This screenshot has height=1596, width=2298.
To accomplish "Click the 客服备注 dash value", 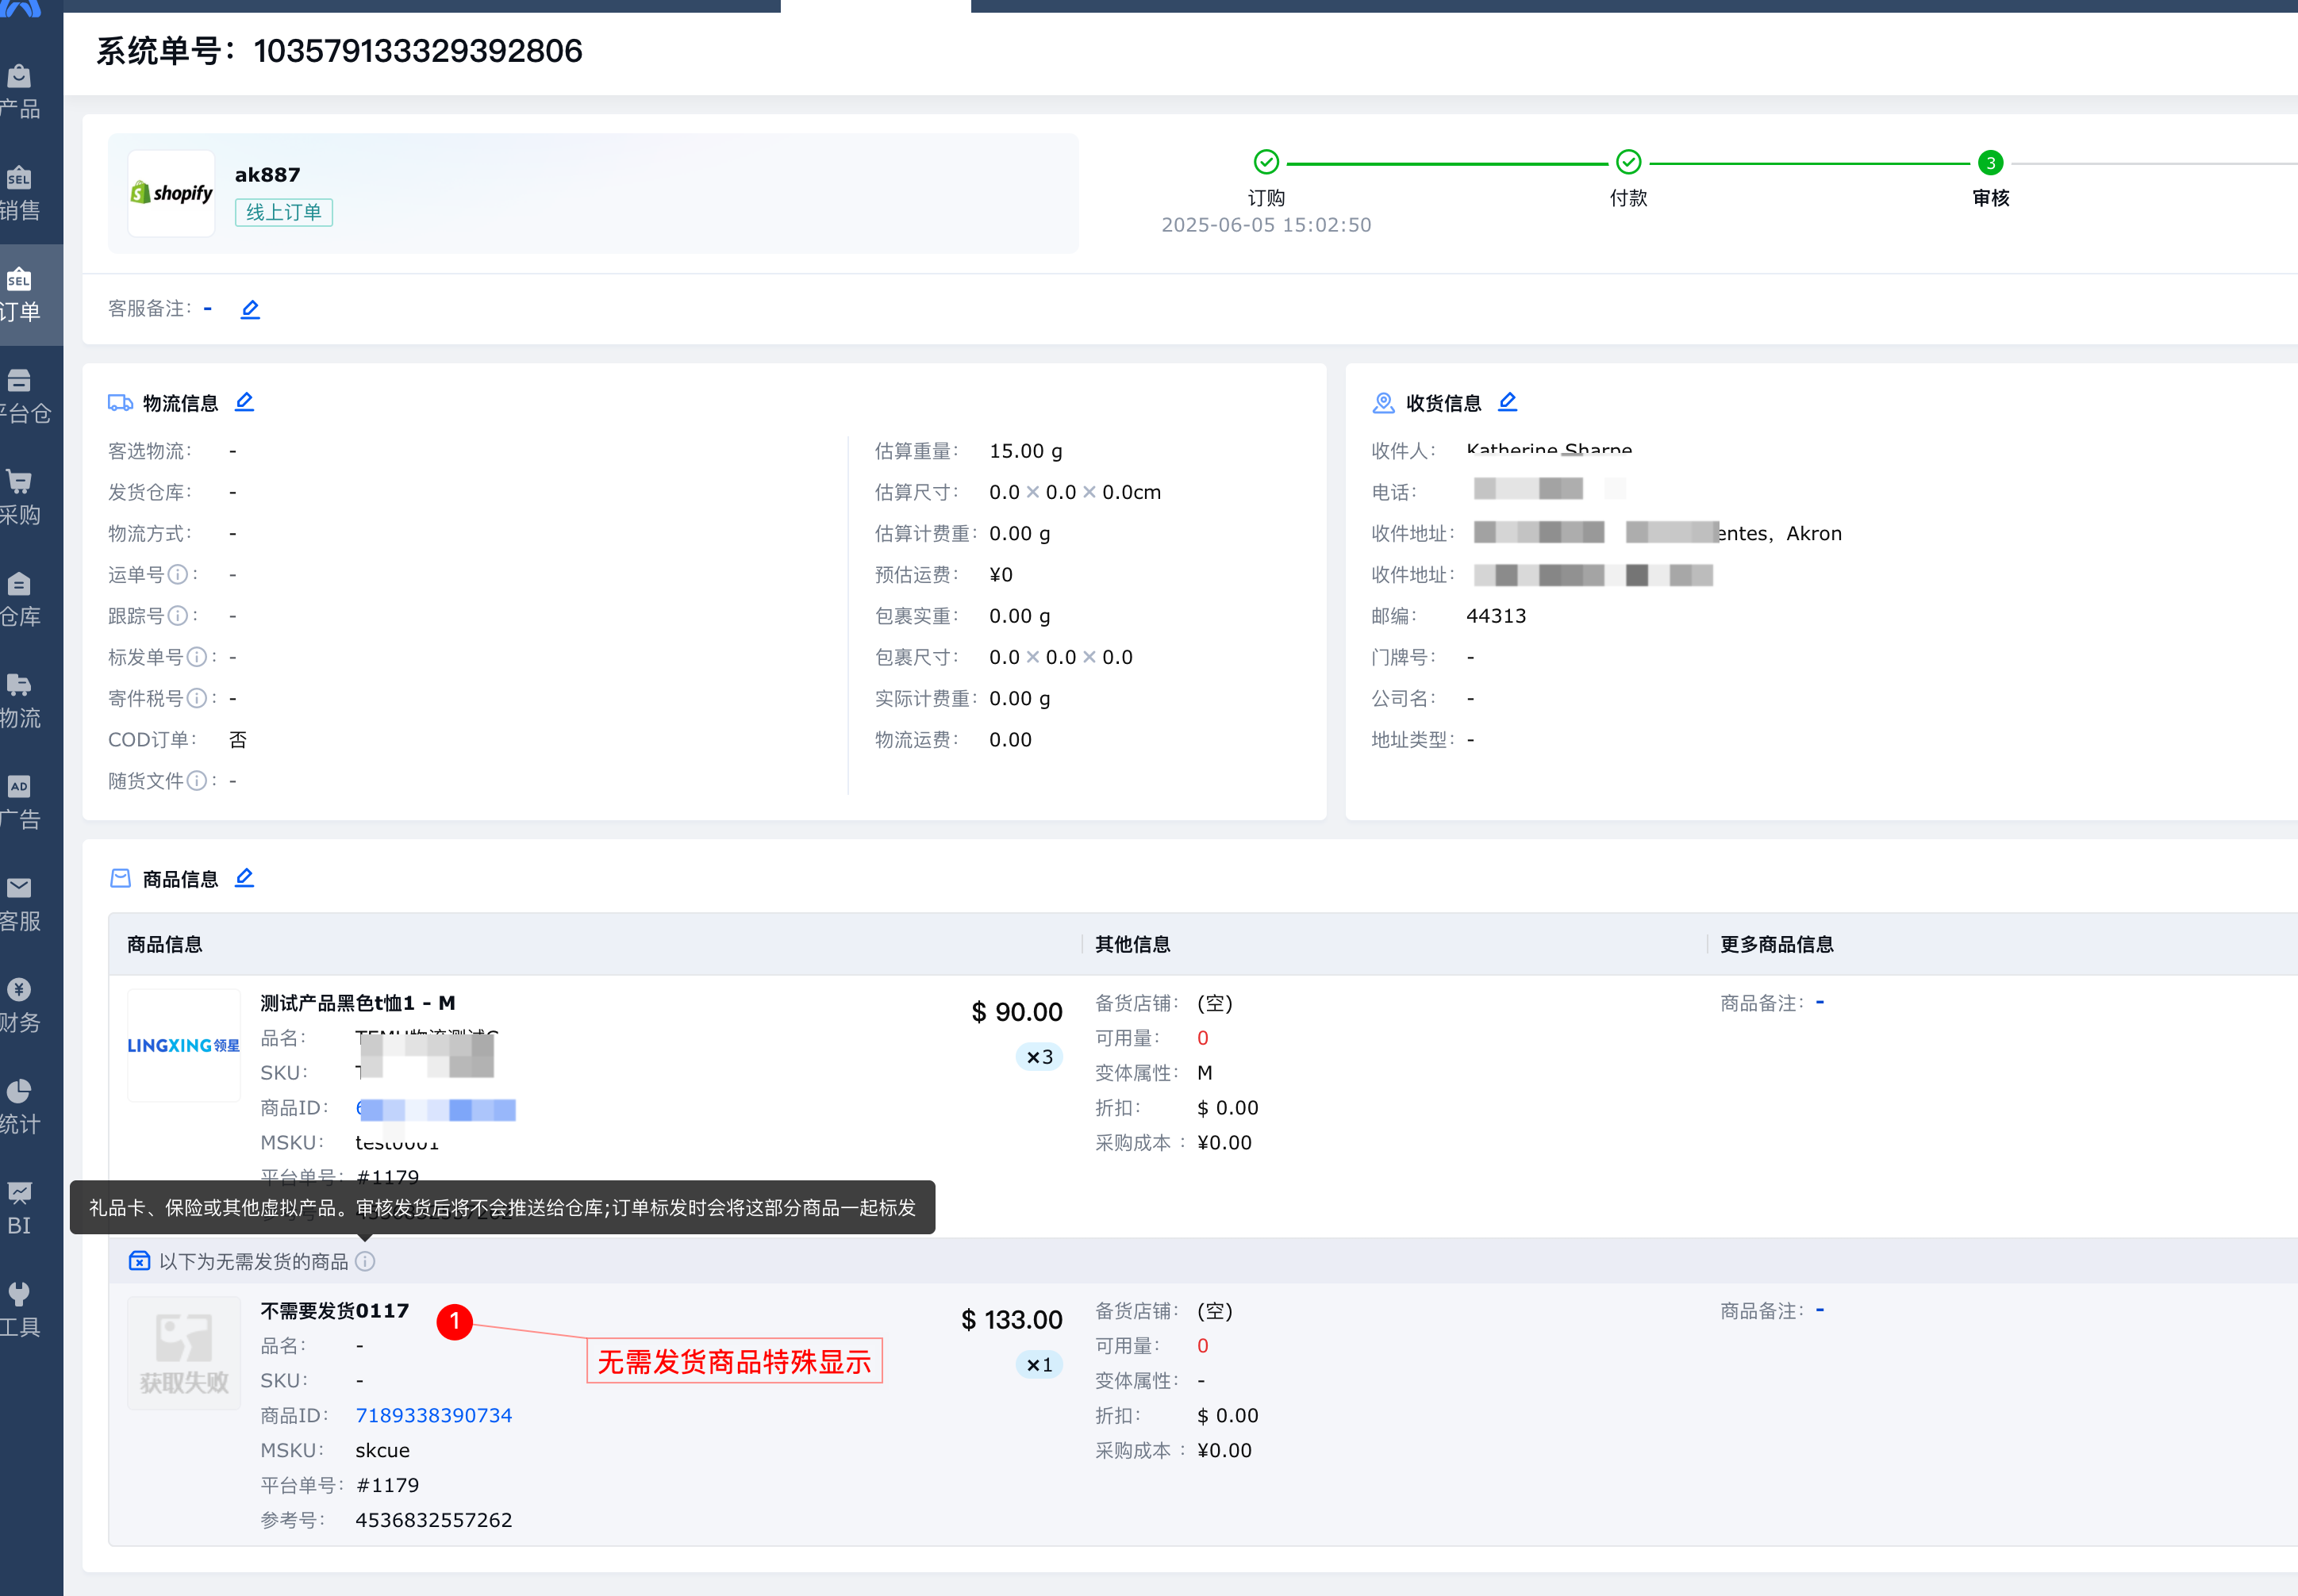I will [208, 309].
